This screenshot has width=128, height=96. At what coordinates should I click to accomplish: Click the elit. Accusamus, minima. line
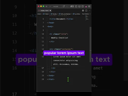(66, 64)
